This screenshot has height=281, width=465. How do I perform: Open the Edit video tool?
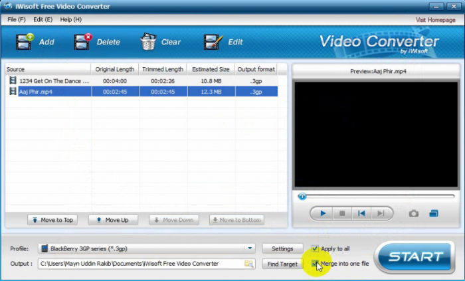[213, 41]
